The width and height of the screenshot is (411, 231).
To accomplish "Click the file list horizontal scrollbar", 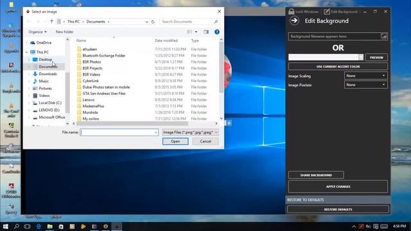I will 132,123.
